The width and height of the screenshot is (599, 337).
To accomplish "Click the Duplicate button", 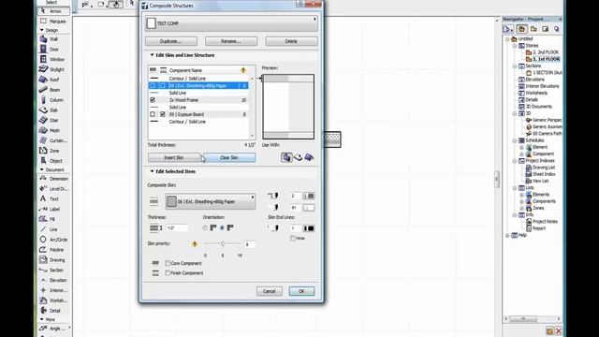I will [x=171, y=41].
